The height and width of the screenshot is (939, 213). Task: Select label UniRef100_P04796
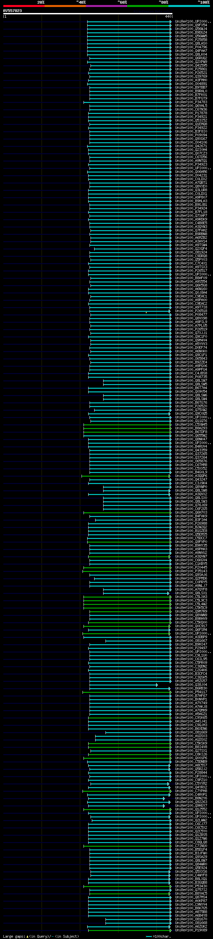[191, 47]
